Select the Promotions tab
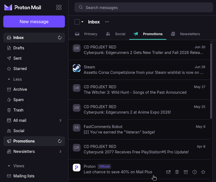216x182 pixels. (x=148, y=34)
